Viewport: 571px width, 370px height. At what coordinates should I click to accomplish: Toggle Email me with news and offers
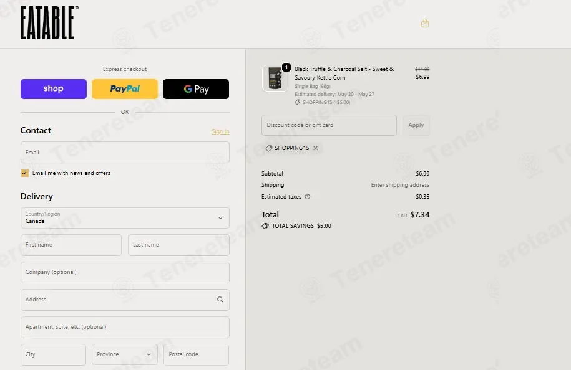click(24, 173)
